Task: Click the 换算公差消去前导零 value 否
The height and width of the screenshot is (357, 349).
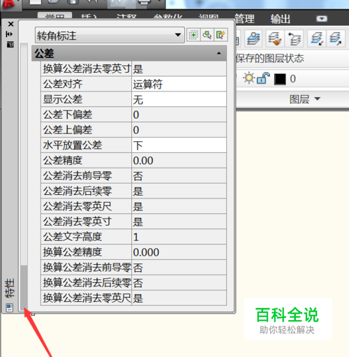Action: point(179,268)
